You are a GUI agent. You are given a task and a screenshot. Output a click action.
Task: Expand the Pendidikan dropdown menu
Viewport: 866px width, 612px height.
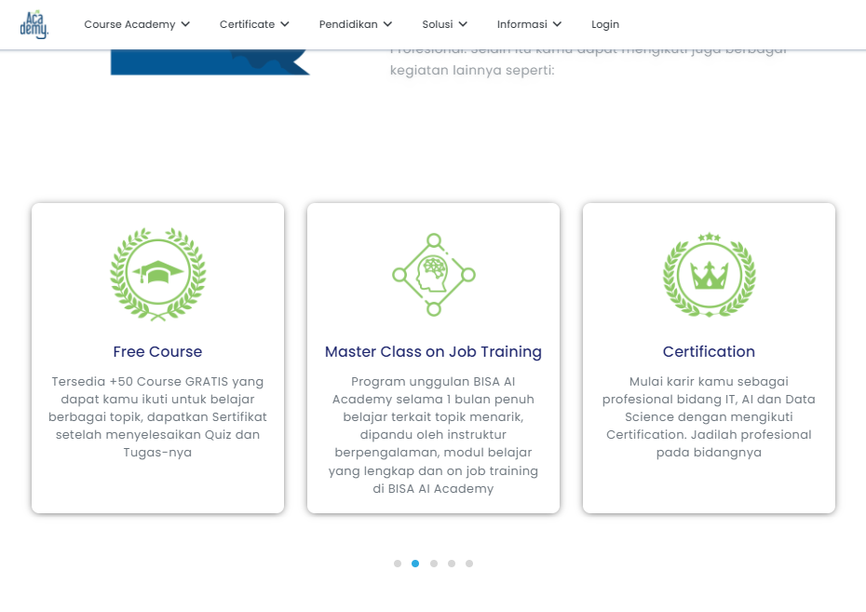click(x=355, y=24)
